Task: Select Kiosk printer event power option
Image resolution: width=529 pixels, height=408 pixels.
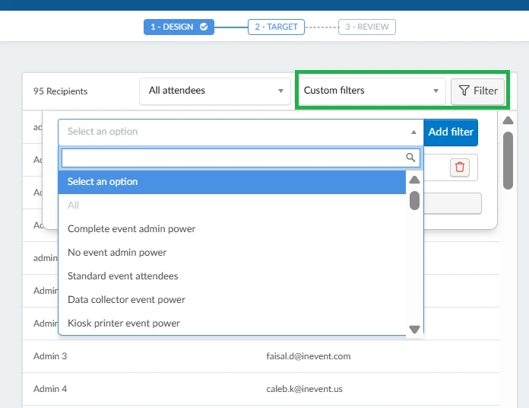Action: [124, 324]
